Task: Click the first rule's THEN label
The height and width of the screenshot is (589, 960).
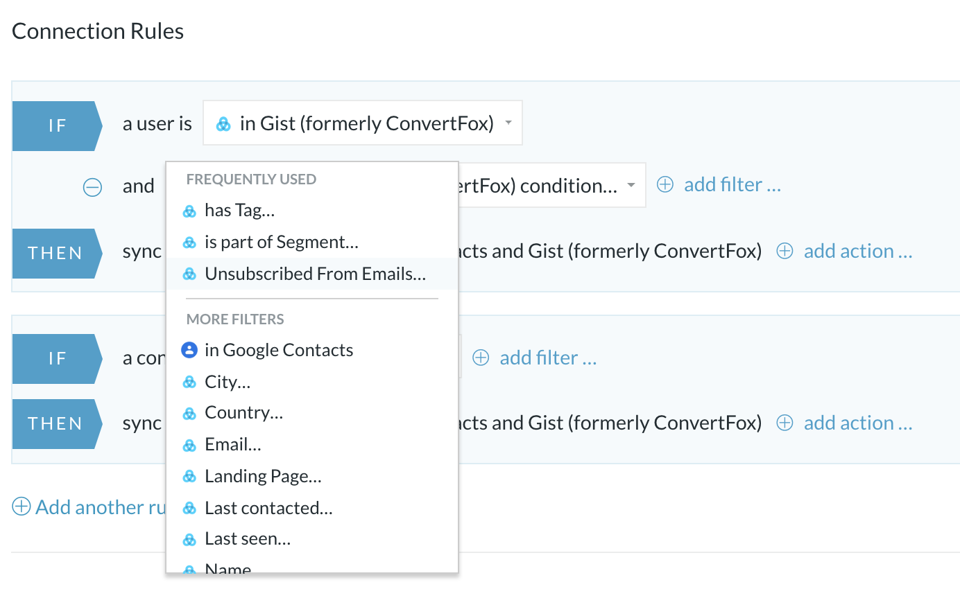Action: coord(57,253)
